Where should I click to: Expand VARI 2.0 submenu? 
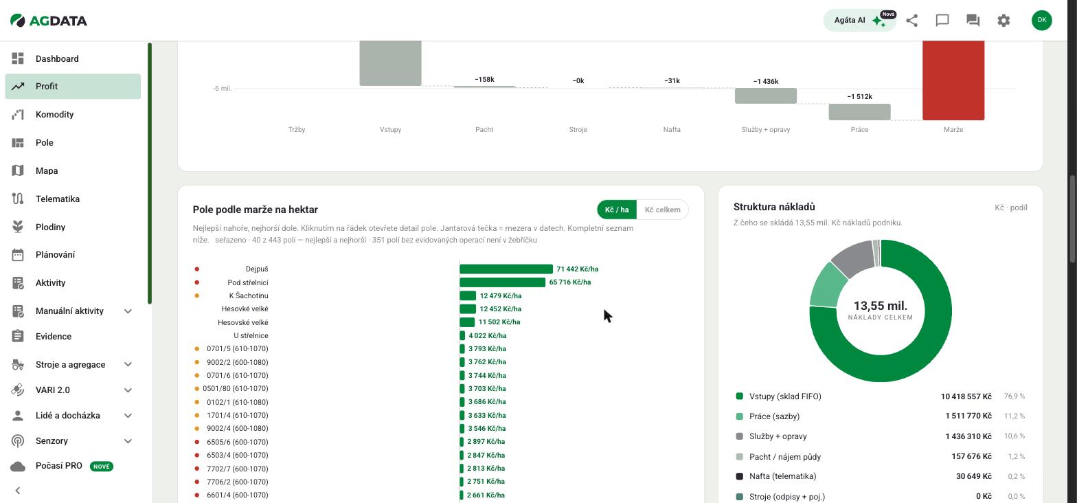click(128, 390)
